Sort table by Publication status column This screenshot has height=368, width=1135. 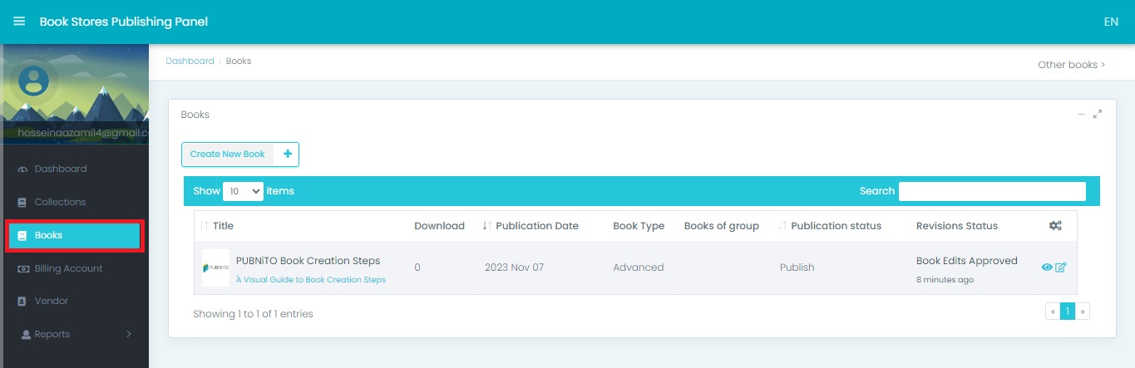tap(835, 226)
